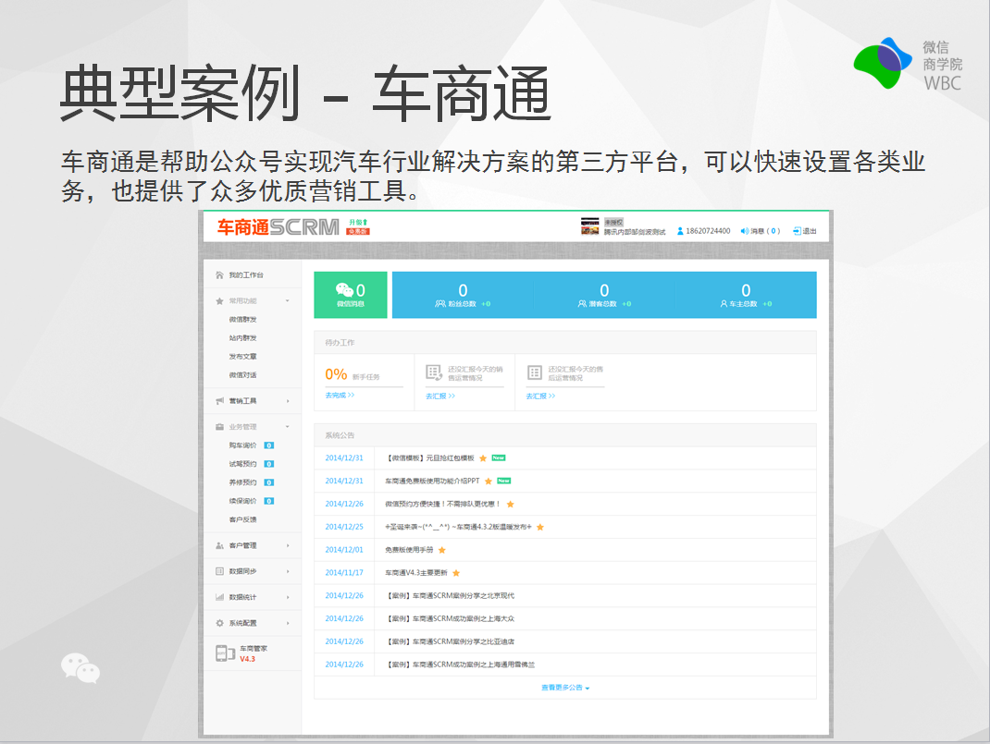Viewport: 990px width, 744px height.
Task: Expand the 数据同步 menu arrow
Action: [x=287, y=571]
